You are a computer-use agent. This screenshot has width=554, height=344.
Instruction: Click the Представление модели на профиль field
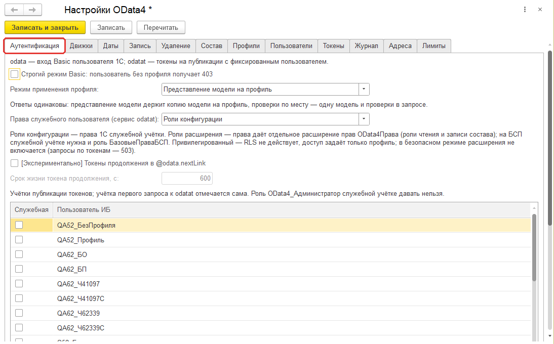260,89
